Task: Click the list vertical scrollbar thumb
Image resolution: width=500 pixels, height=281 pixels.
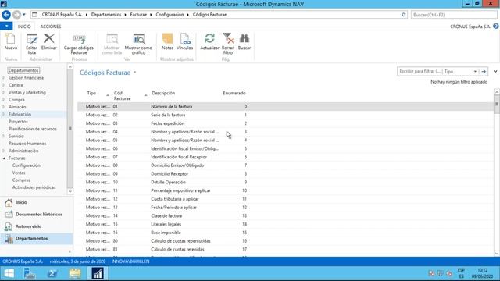Action: coord(497,104)
